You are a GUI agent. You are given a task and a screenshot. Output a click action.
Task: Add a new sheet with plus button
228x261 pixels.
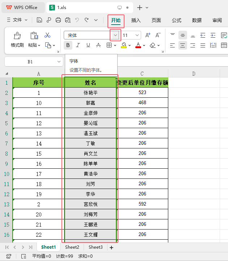pos(111,248)
